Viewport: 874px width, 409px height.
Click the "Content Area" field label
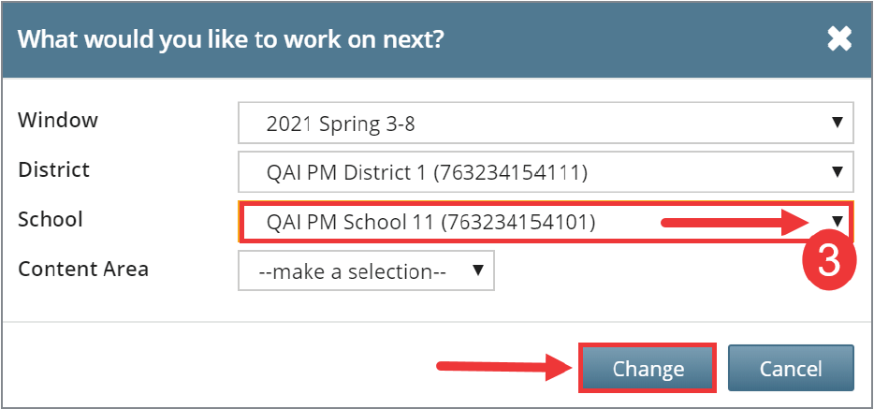pyautogui.click(x=83, y=269)
